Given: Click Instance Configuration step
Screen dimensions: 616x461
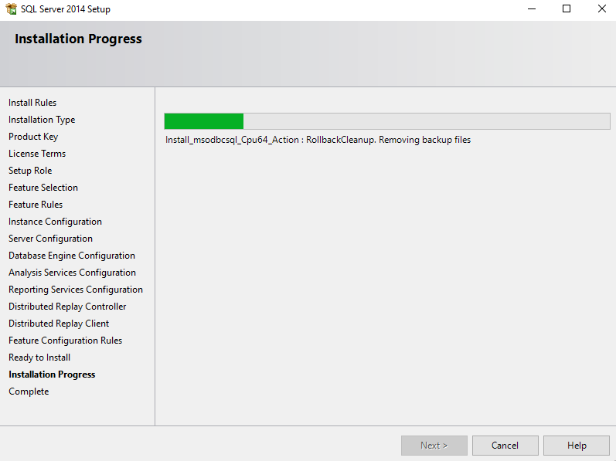Looking at the screenshot, I should [x=55, y=222].
